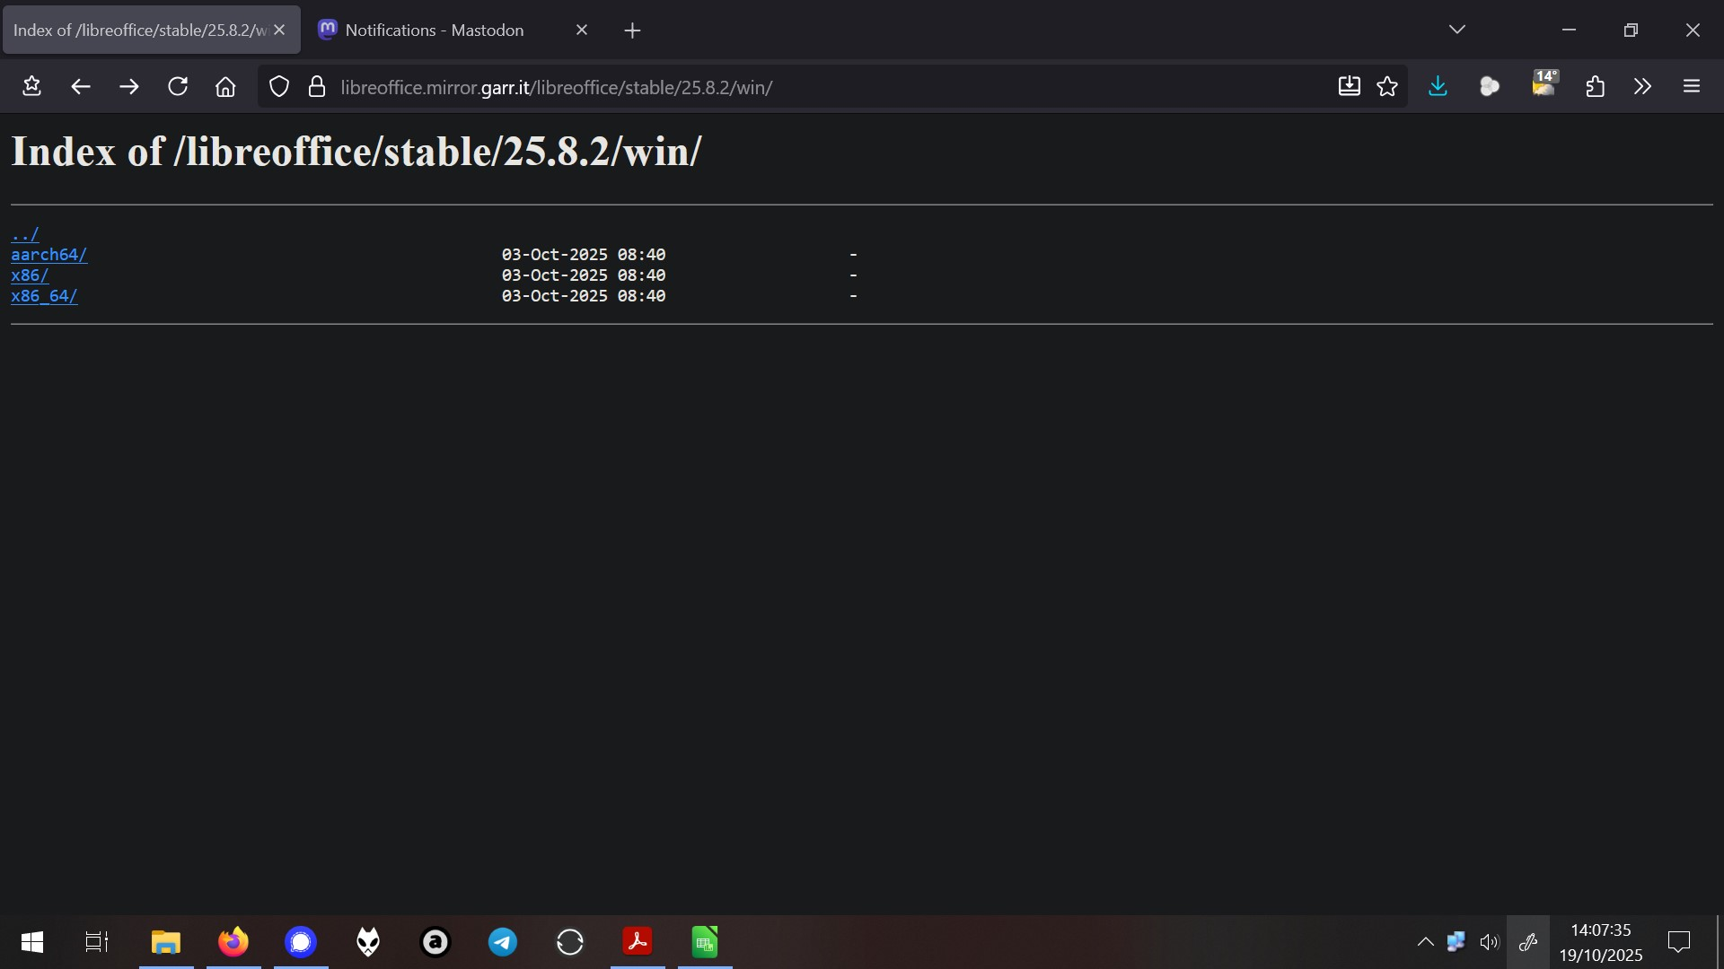This screenshot has width=1724, height=969.
Task: Expand more tools overflow chevron
Action: click(x=1642, y=87)
